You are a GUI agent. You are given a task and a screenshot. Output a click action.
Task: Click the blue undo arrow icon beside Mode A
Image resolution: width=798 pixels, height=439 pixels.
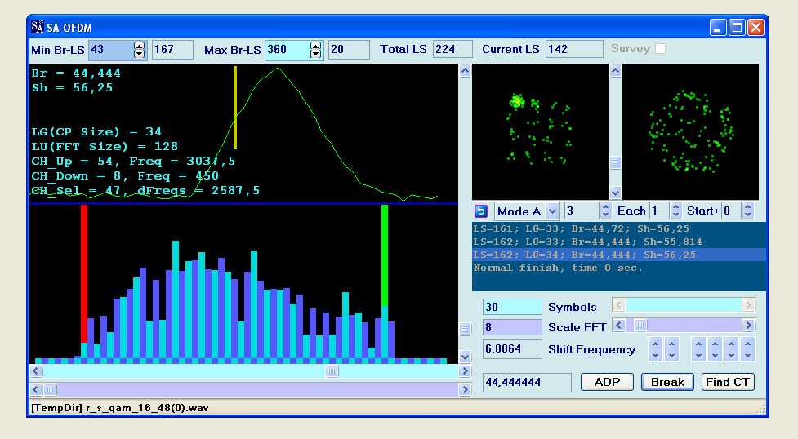(x=481, y=211)
